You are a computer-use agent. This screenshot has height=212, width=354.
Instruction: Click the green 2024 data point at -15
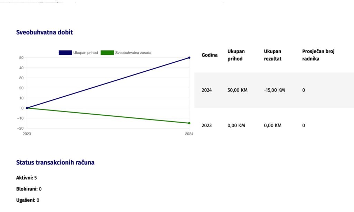[189, 123]
